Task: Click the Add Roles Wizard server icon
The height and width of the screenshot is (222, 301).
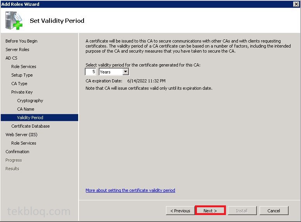Action: click(14, 20)
